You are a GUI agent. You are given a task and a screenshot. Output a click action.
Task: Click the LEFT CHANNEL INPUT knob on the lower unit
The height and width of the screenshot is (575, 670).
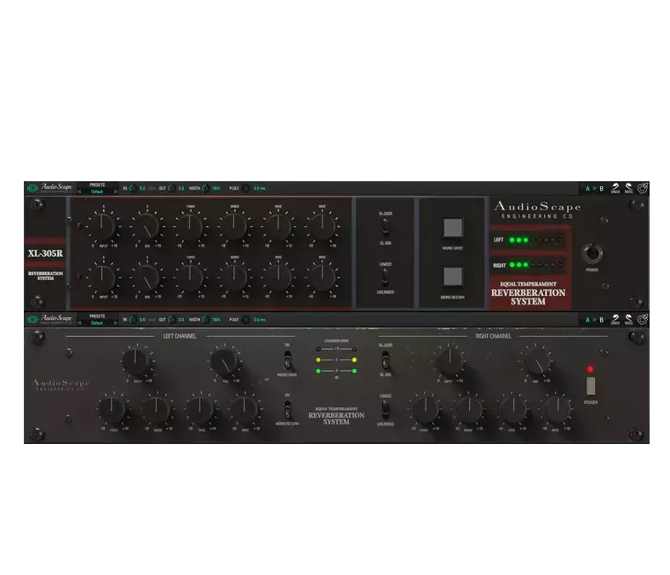tap(135, 362)
